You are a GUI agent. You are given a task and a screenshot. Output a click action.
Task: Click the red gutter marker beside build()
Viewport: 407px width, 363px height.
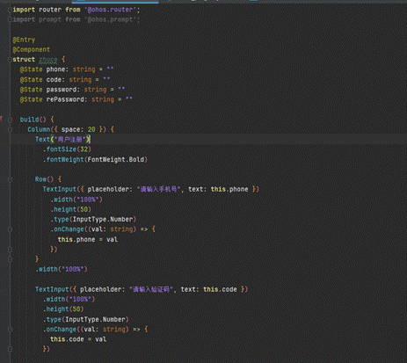tap(1, 119)
